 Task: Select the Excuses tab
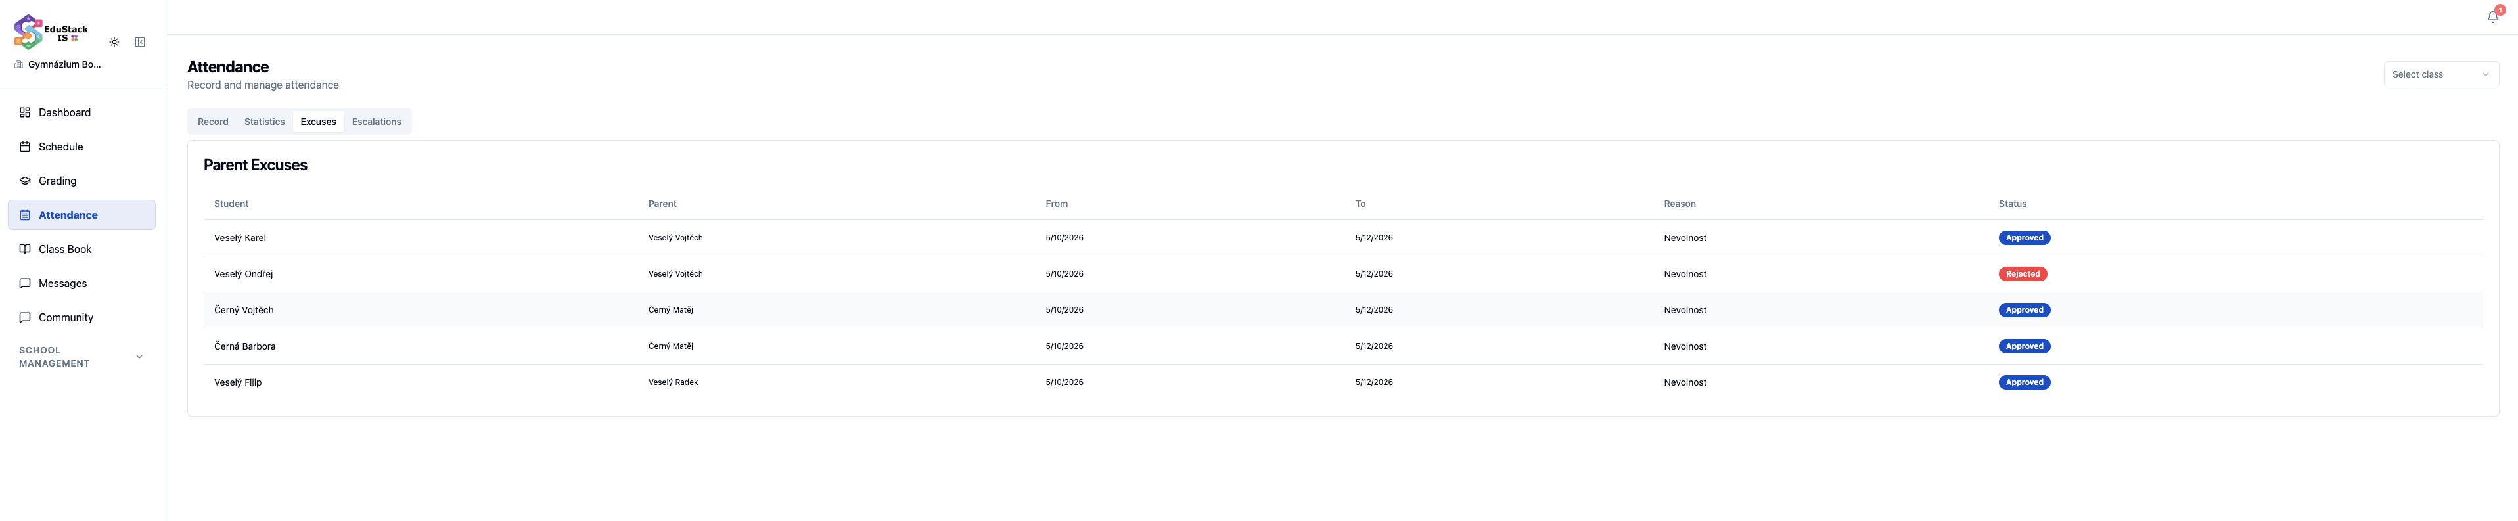(319, 122)
